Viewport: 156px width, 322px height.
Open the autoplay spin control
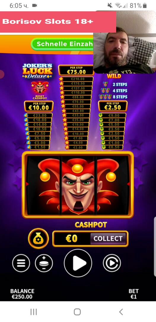[x=112, y=263]
